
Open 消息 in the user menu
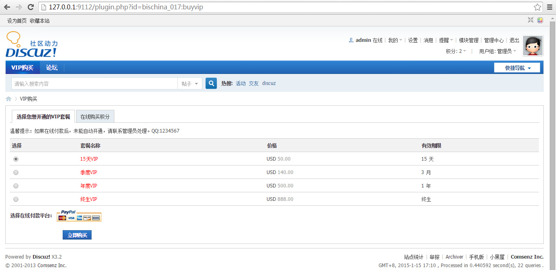pos(428,40)
